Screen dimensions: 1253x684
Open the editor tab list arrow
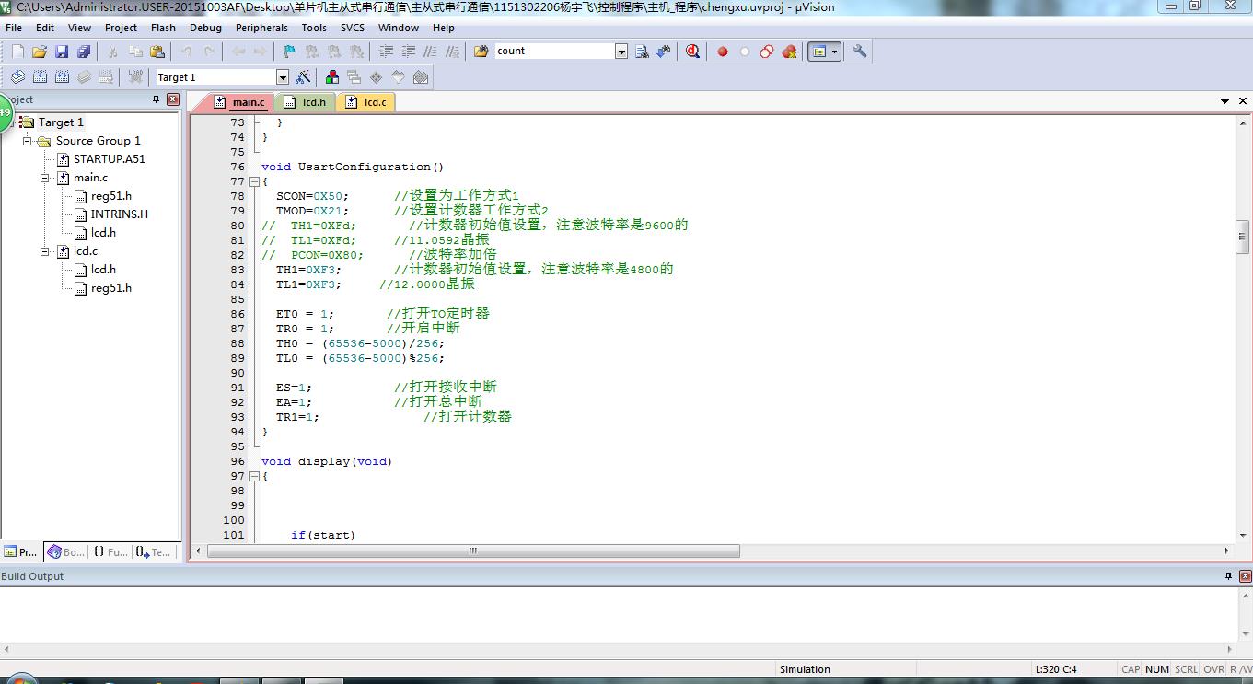(x=1225, y=101)
